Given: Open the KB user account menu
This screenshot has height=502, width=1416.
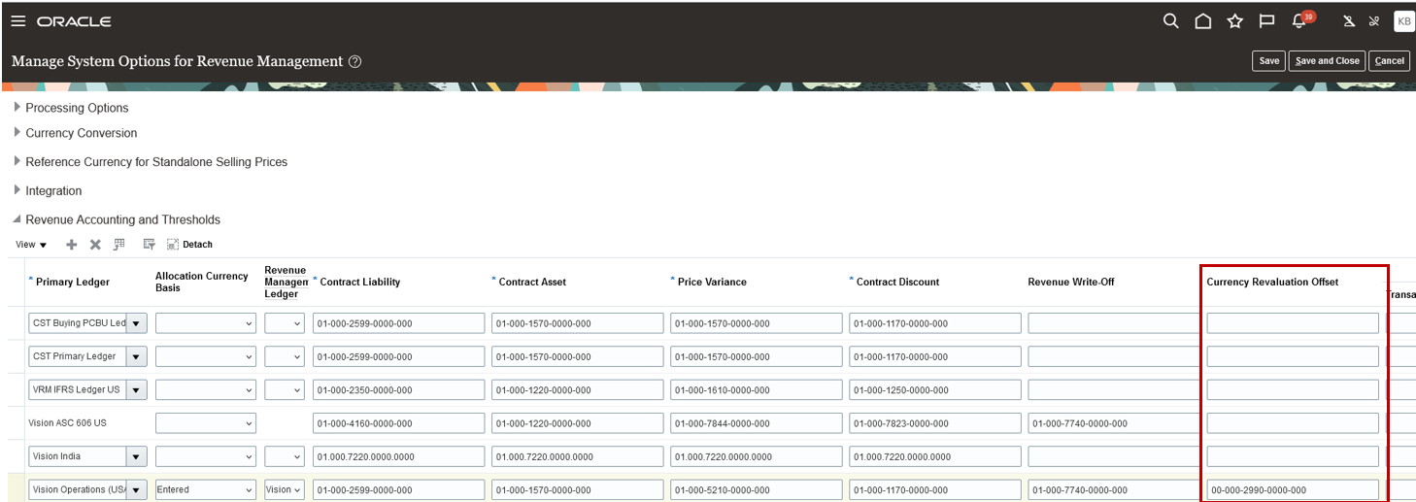Looking at the screenshot, I should click(1403, 21).
